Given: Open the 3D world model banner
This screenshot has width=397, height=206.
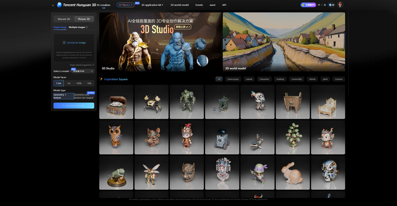Looking at the screenshot, I should point(284,42).
